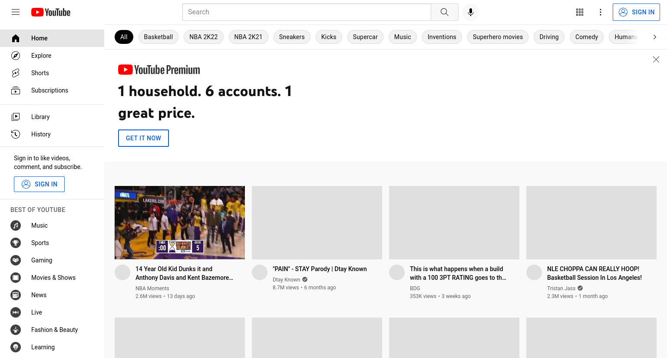Open Tristan Jass channel avatar
Viewport: 667px width, 358px height.
pyautogui.click(x=534, y=272)
